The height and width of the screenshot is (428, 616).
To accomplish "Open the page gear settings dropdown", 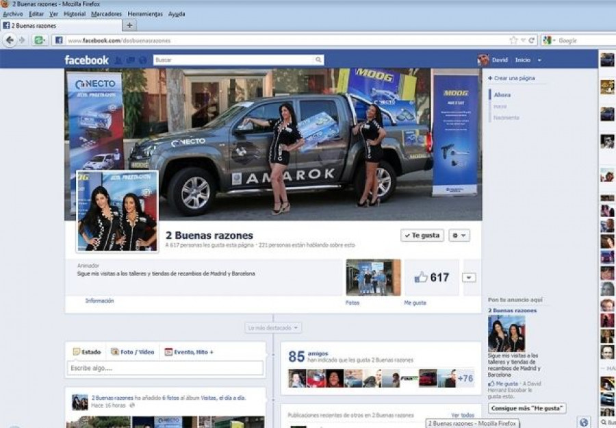I will point(459,236).
